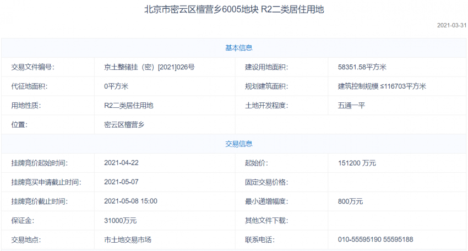Click the 其他文件下载 label
Image resolution: width=468 pixels, height=251 pixels.
(266, 220)
